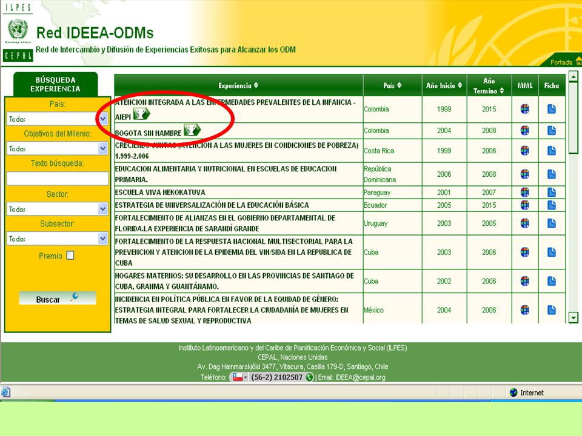Toggle the Premio checkbox
Viewport: 582px width, 436px height.
pyautogui.click(x=70, y=256)
